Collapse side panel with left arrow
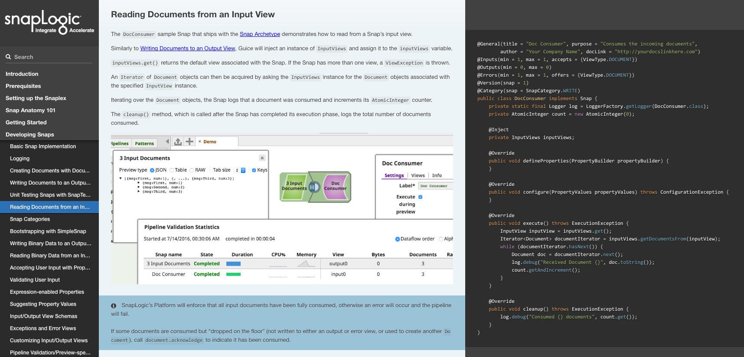The width and height of the screenshot is (744, 357). pyautogui.click(x=167, y=142)
